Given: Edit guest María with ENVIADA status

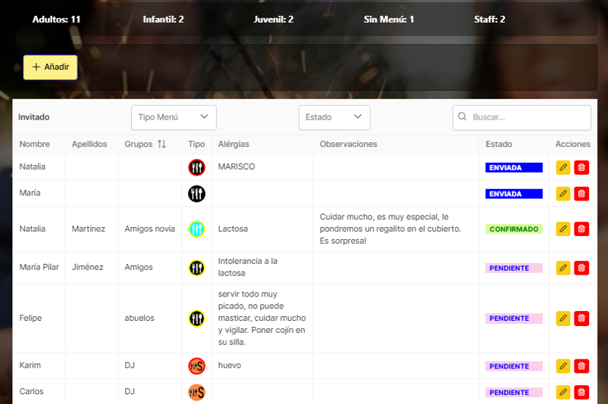Looking at the screenshot, I should coord(563,194).
